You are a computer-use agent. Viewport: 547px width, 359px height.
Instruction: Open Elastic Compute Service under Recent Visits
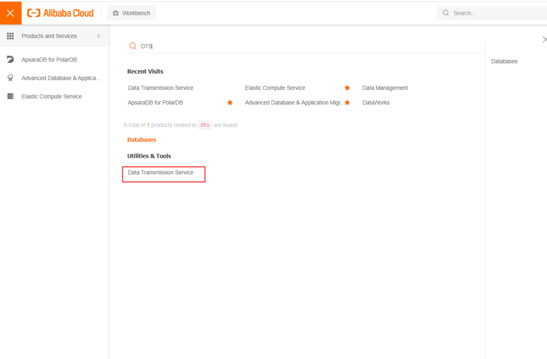click(275, 88)
